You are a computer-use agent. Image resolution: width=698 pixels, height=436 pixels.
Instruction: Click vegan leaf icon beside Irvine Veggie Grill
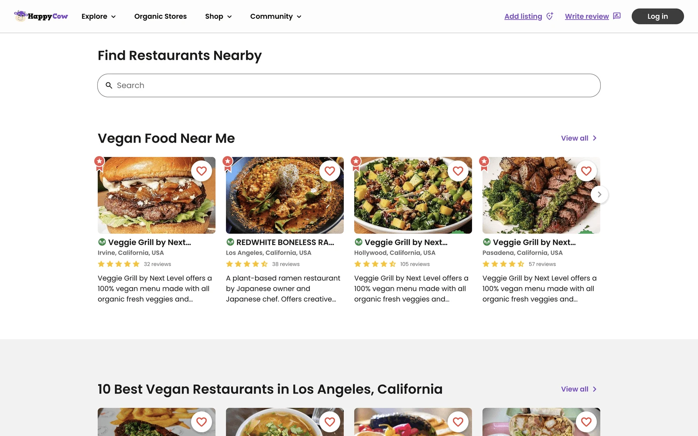click(x=102, y=242)
